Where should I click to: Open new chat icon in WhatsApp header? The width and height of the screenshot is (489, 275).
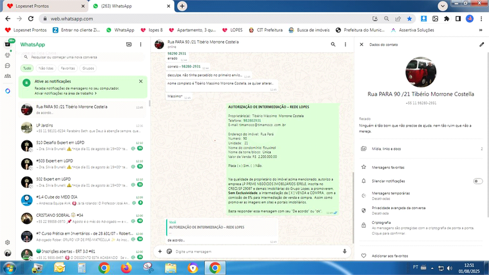coord(129,45)
